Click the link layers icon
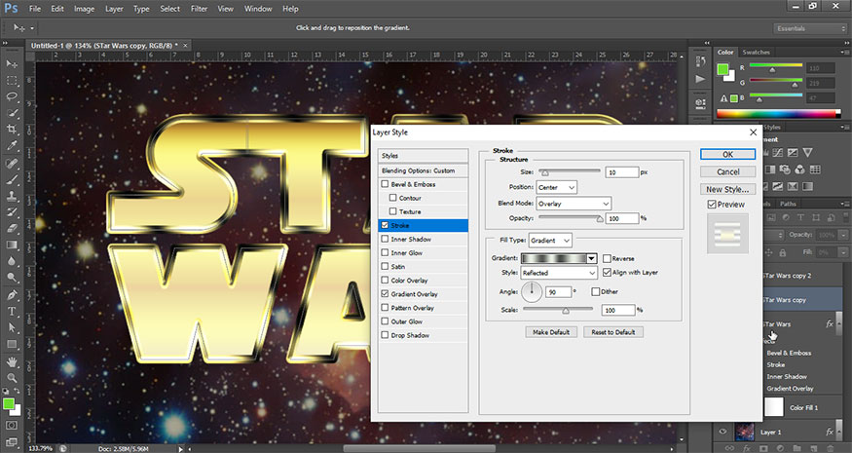Screen dimensions: 852x453 [730, 448]
